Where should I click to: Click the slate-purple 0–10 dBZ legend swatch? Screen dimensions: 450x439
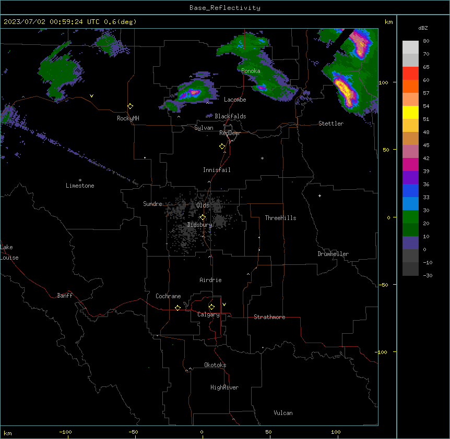point(410,243)
